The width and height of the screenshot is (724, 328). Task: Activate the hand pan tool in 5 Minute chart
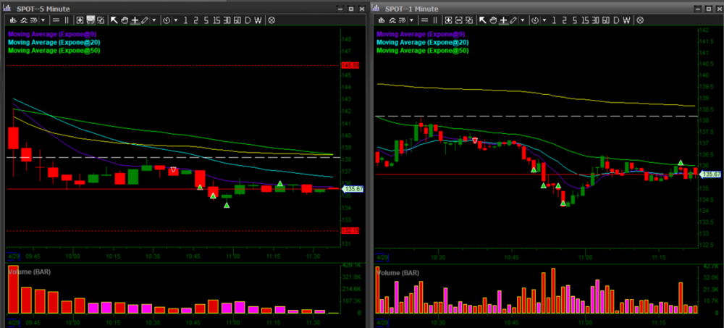point(125,20)
